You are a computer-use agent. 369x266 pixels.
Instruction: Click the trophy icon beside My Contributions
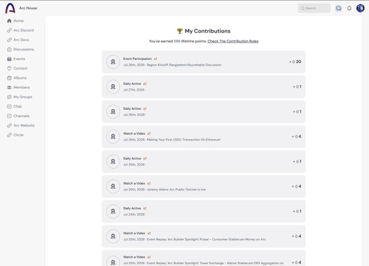click(x=180, y=31)
